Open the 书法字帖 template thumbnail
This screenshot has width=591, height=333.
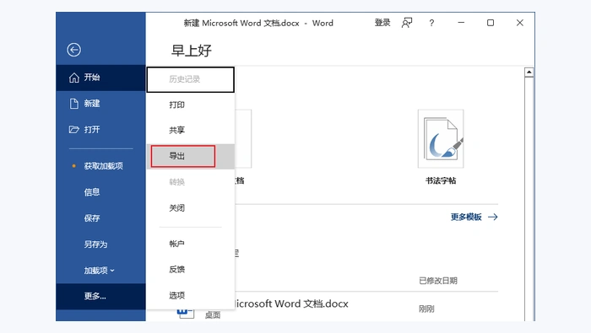[441, 139]
